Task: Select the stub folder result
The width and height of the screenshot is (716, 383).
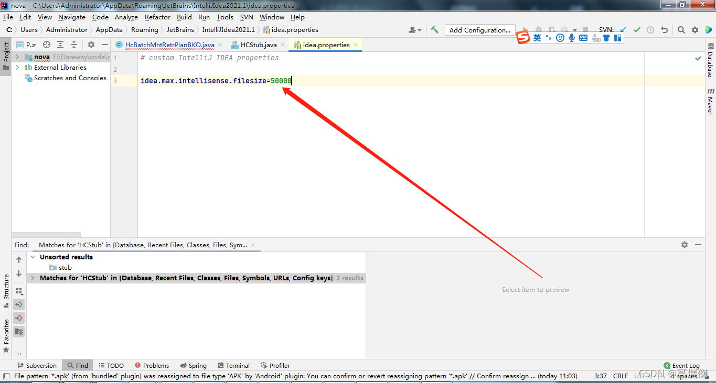Action: 61,267
